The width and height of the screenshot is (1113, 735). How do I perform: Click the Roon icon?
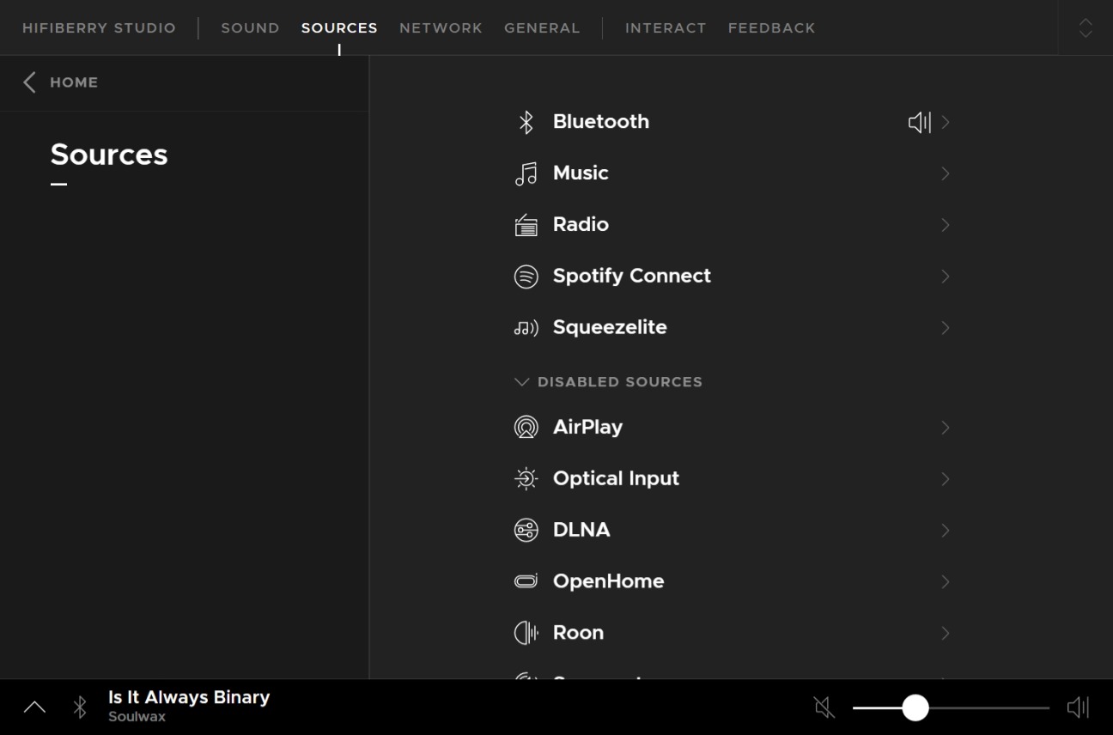point(526,634)
